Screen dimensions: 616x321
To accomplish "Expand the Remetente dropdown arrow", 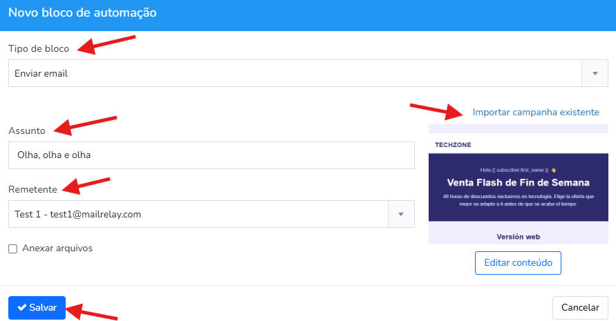I will point(401,214).
